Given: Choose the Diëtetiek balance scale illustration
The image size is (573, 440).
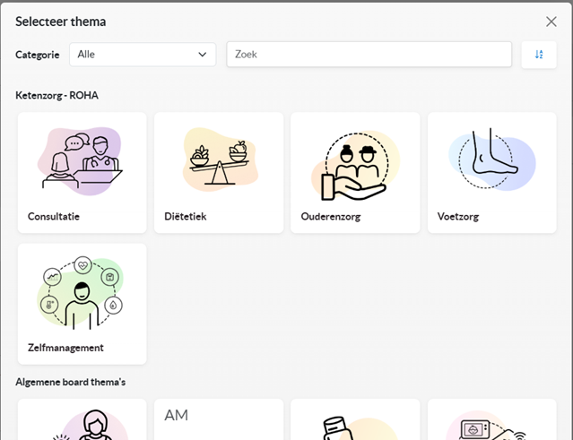Looking at the screenshot, I should coord(221,159).
